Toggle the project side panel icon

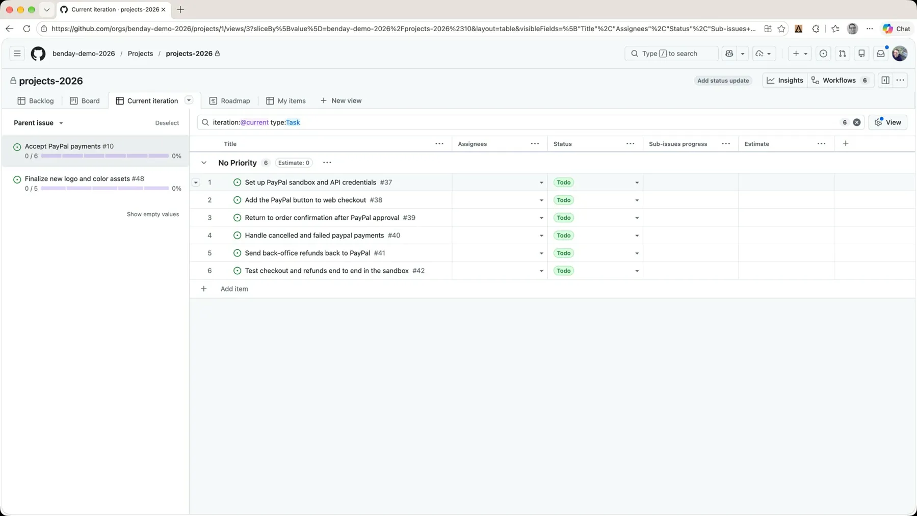point(885,81)
